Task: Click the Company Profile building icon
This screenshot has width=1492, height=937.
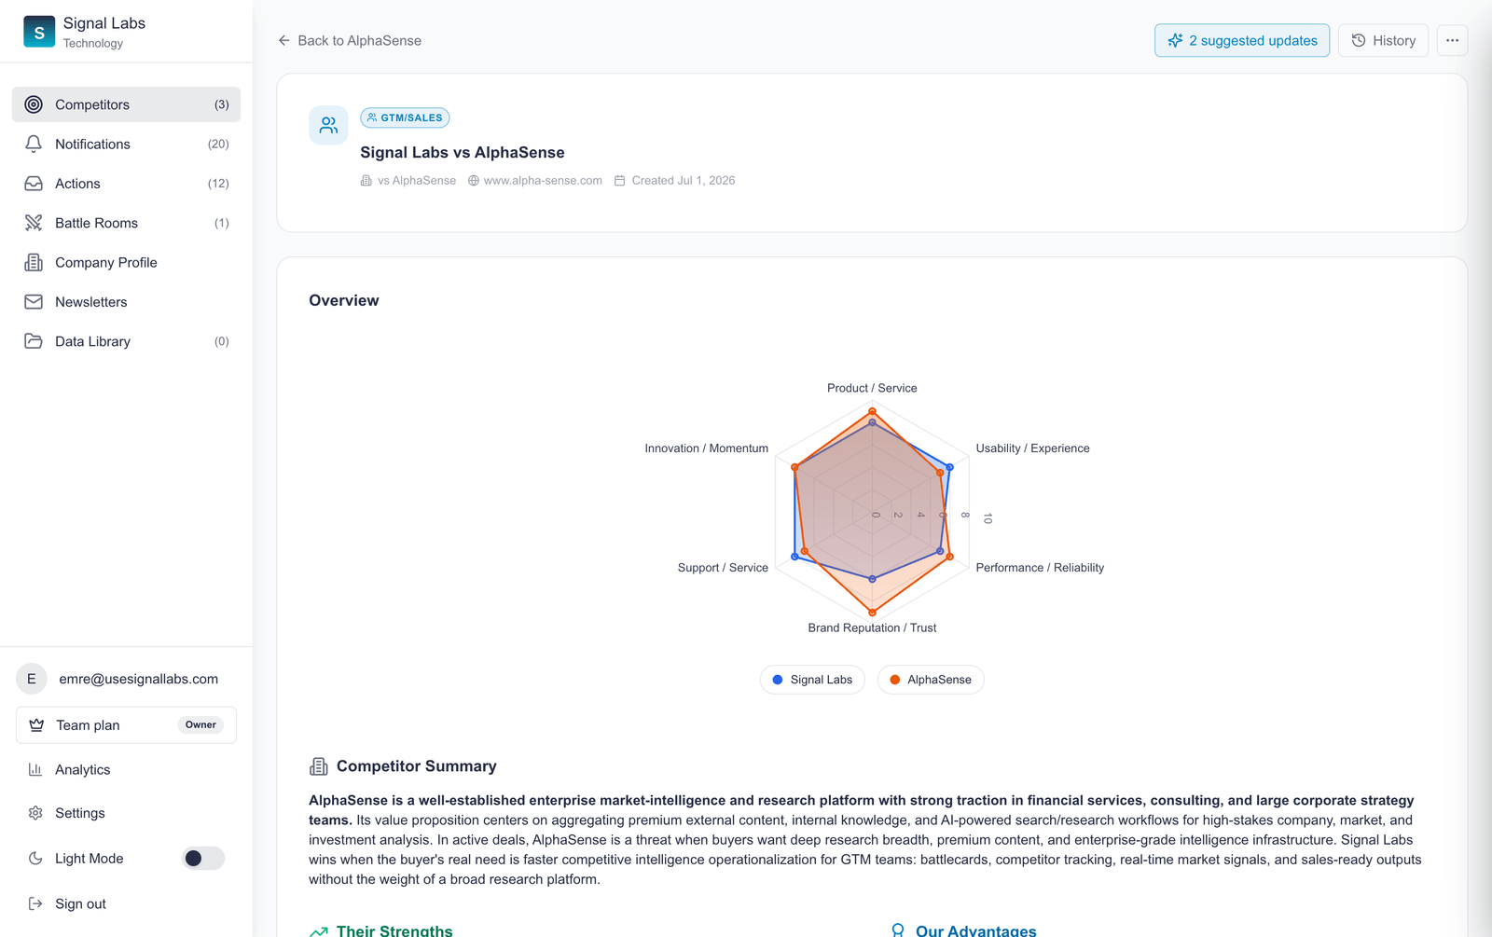Action: click(x=34, y=262)
